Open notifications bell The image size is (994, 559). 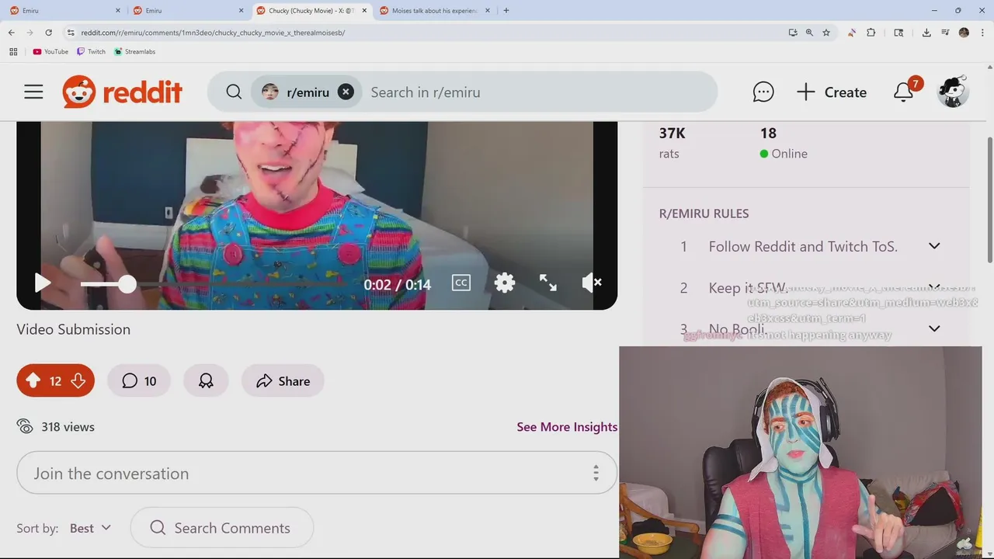click(903, 92)
